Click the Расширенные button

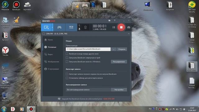pos(119,62)
